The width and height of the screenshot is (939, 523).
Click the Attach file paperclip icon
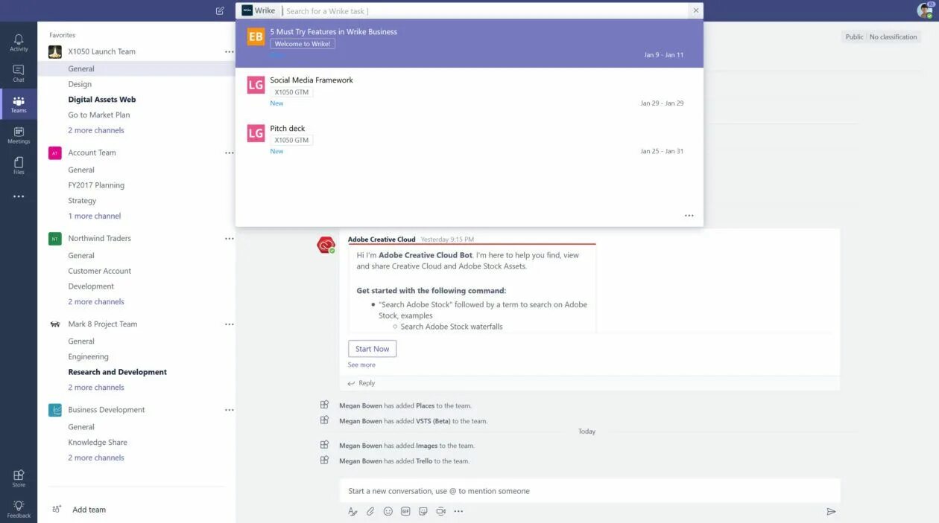tap(370, 511)
